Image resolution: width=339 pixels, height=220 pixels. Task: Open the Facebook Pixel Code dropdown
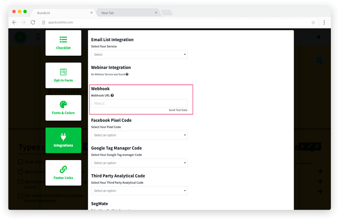point(139,135)
